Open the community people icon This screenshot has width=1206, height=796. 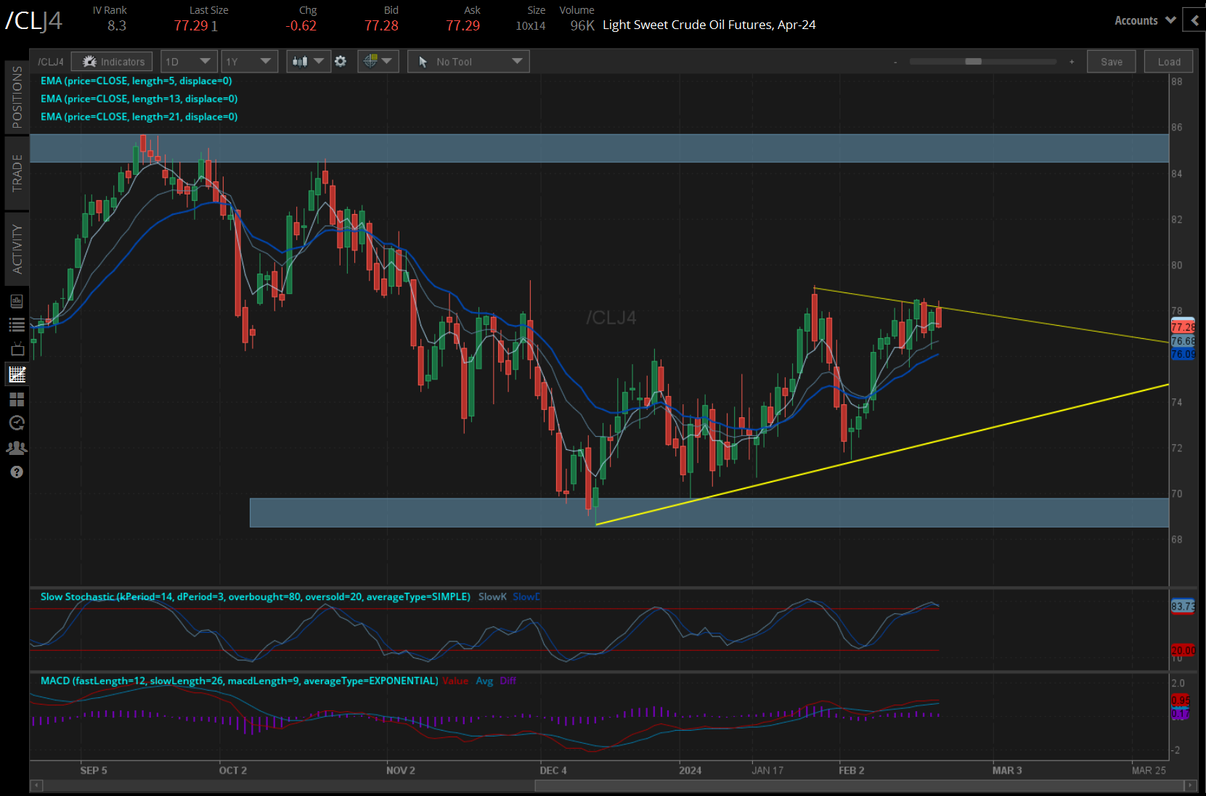point(17,448)
